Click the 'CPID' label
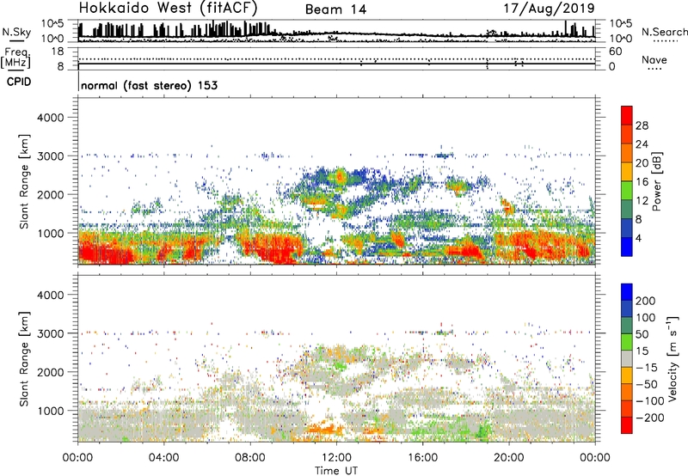The width and height of the screenshot is (688, 476). [x=19, y=82]
